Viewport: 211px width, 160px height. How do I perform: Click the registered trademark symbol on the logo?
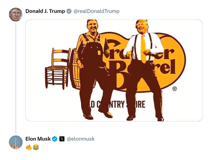coord(175,89)
